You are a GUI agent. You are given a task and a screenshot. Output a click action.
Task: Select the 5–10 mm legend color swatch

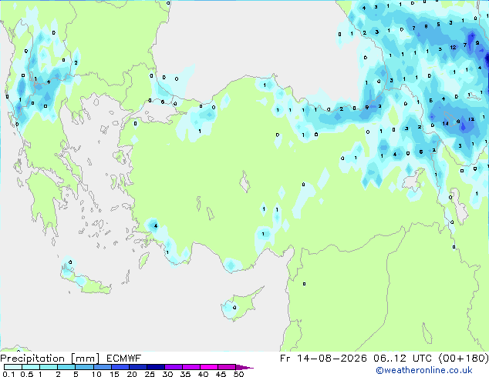click(x=84, y=367)
